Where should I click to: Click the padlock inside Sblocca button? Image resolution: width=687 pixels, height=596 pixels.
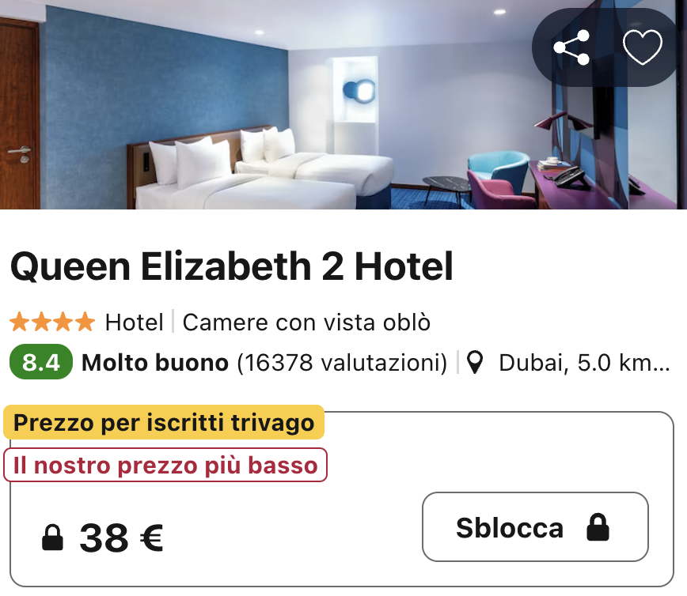598,527
